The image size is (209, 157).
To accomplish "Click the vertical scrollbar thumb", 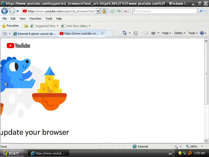I will point(206,74).
